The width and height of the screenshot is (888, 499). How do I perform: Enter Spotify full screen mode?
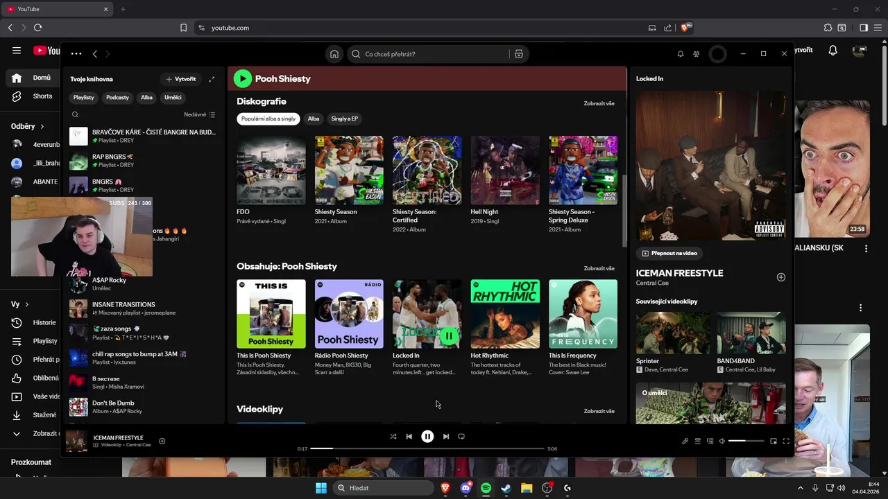[786, 441]
